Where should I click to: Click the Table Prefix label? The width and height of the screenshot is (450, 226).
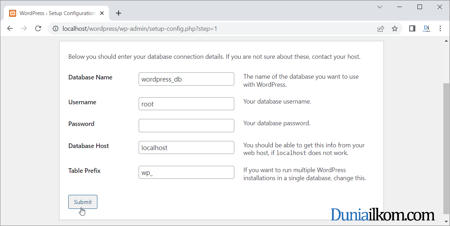click(84, 171)
